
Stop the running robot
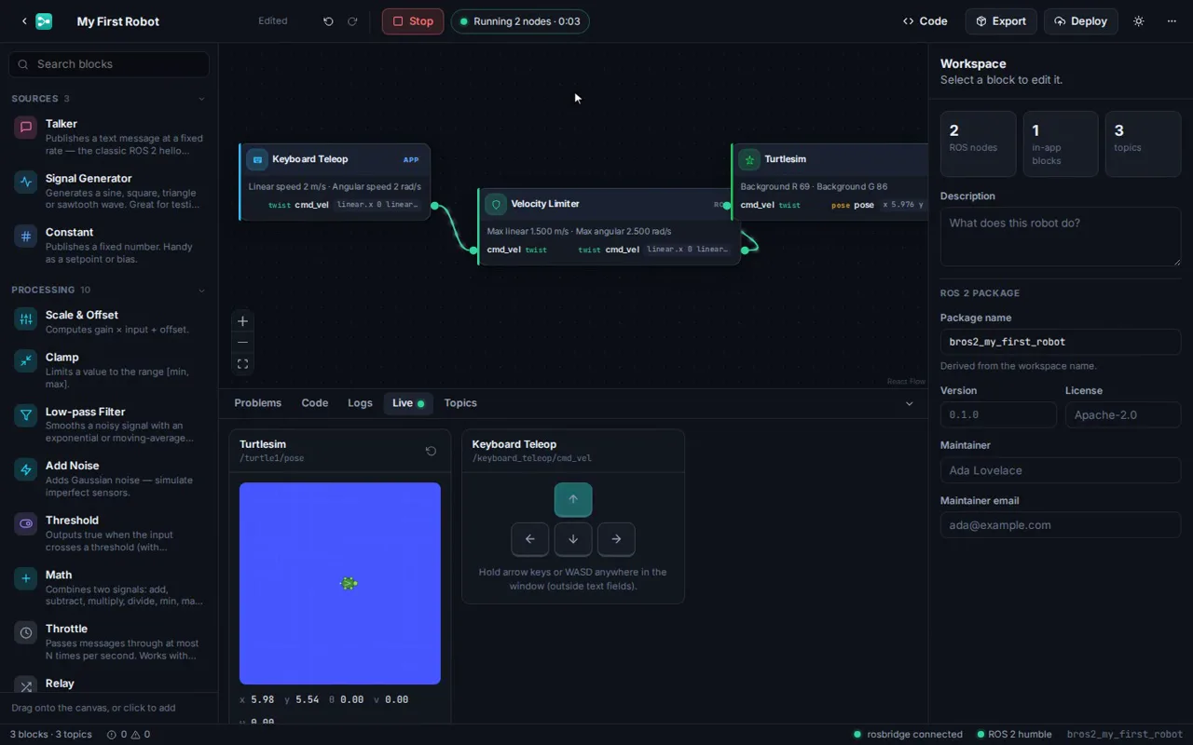pyautogui.click(x=413, y=21)
